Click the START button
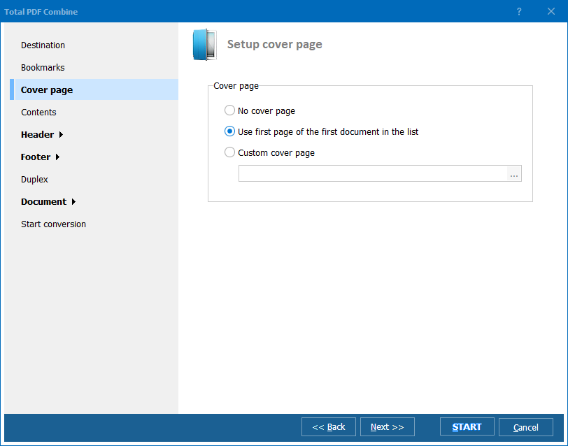The height and width of the screenshot is (446, 568). (x=467, y=427)
